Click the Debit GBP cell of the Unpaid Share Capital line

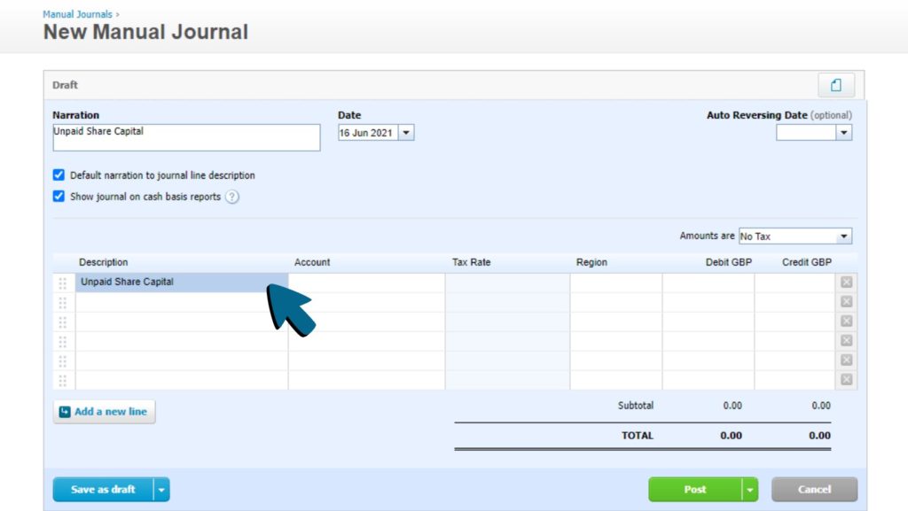[x=708, y=283]
